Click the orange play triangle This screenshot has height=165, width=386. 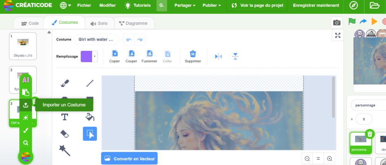pos(374,21)
